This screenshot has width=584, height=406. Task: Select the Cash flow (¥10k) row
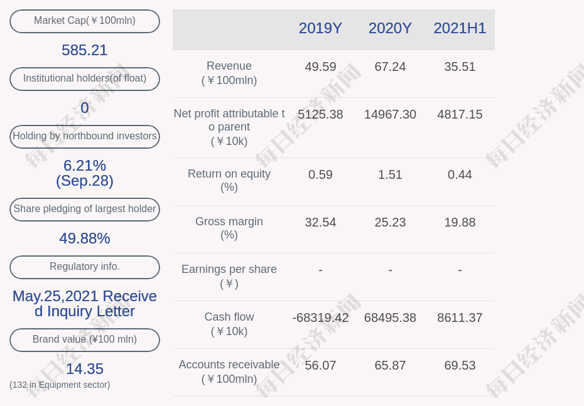pos(229,324)
